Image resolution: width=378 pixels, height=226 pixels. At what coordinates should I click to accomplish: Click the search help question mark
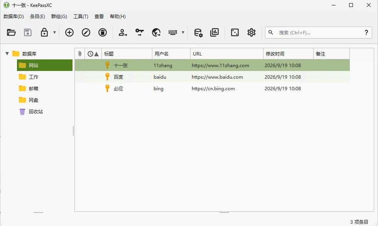point(366,32)
